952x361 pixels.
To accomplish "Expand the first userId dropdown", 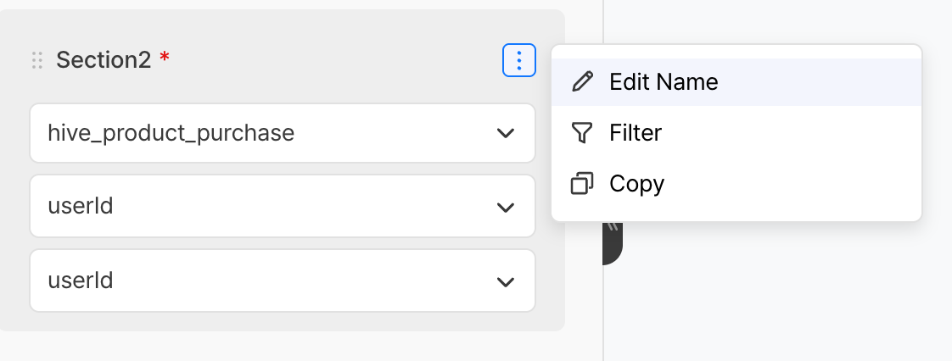I will point(282,207).
